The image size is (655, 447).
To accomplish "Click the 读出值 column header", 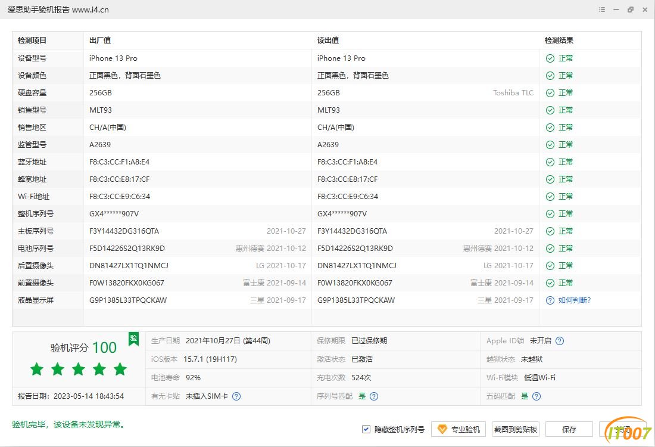I will (328, 41).
